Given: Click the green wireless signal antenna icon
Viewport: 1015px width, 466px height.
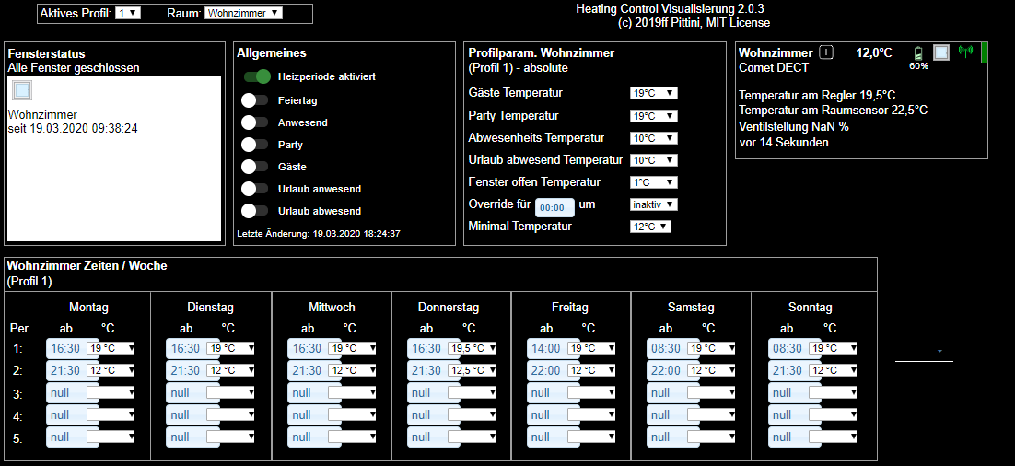Looking at the screenshot, I should (965, 52).
